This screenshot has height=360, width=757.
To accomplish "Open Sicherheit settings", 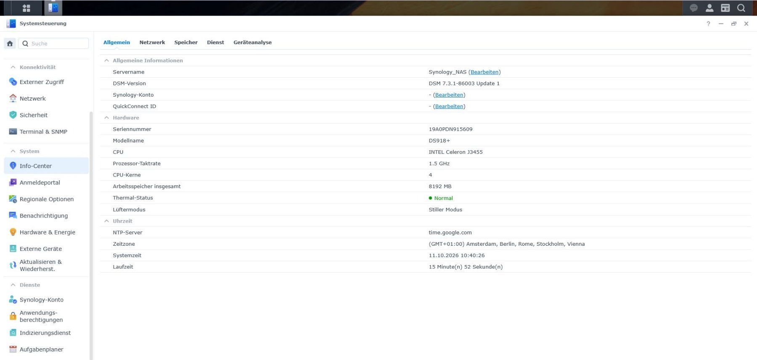I will tap(46, 115).
